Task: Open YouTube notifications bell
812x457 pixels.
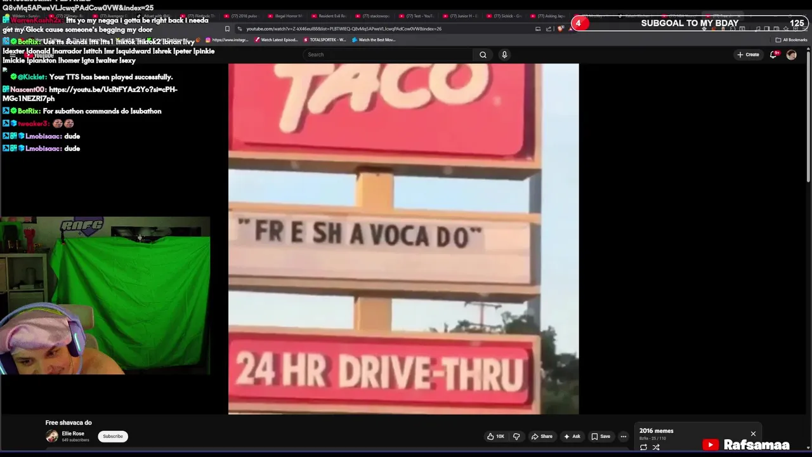Action: point(773,55)
